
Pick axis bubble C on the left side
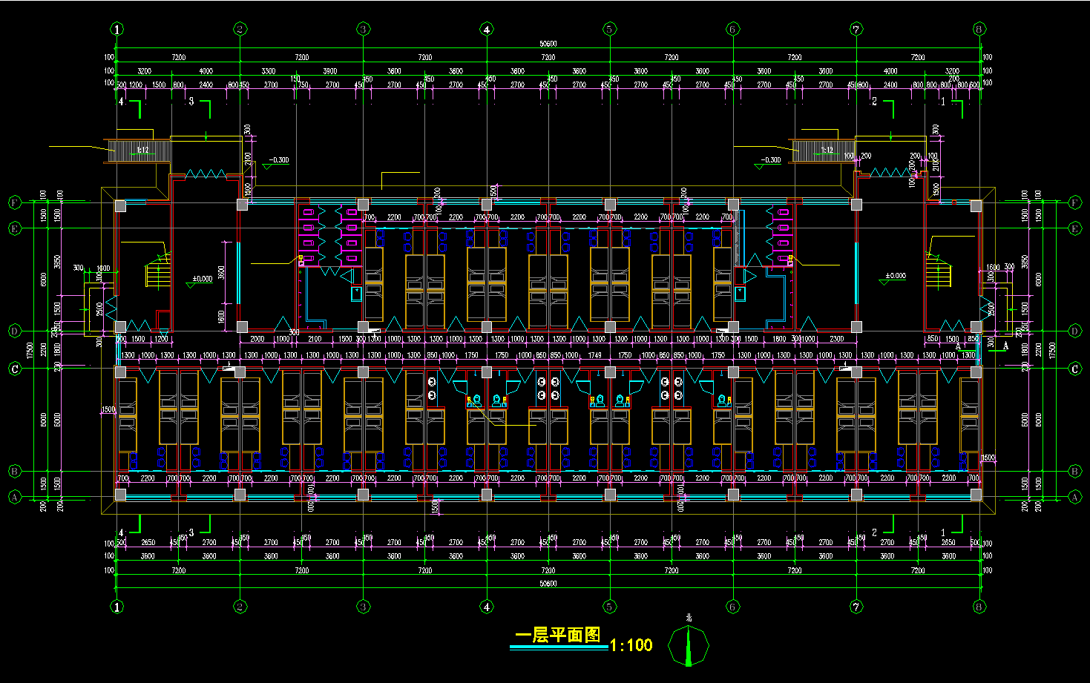pyautogui.click(x=15, y=369)
